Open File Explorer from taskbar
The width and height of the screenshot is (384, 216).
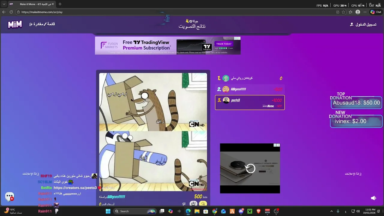(197, 211)
